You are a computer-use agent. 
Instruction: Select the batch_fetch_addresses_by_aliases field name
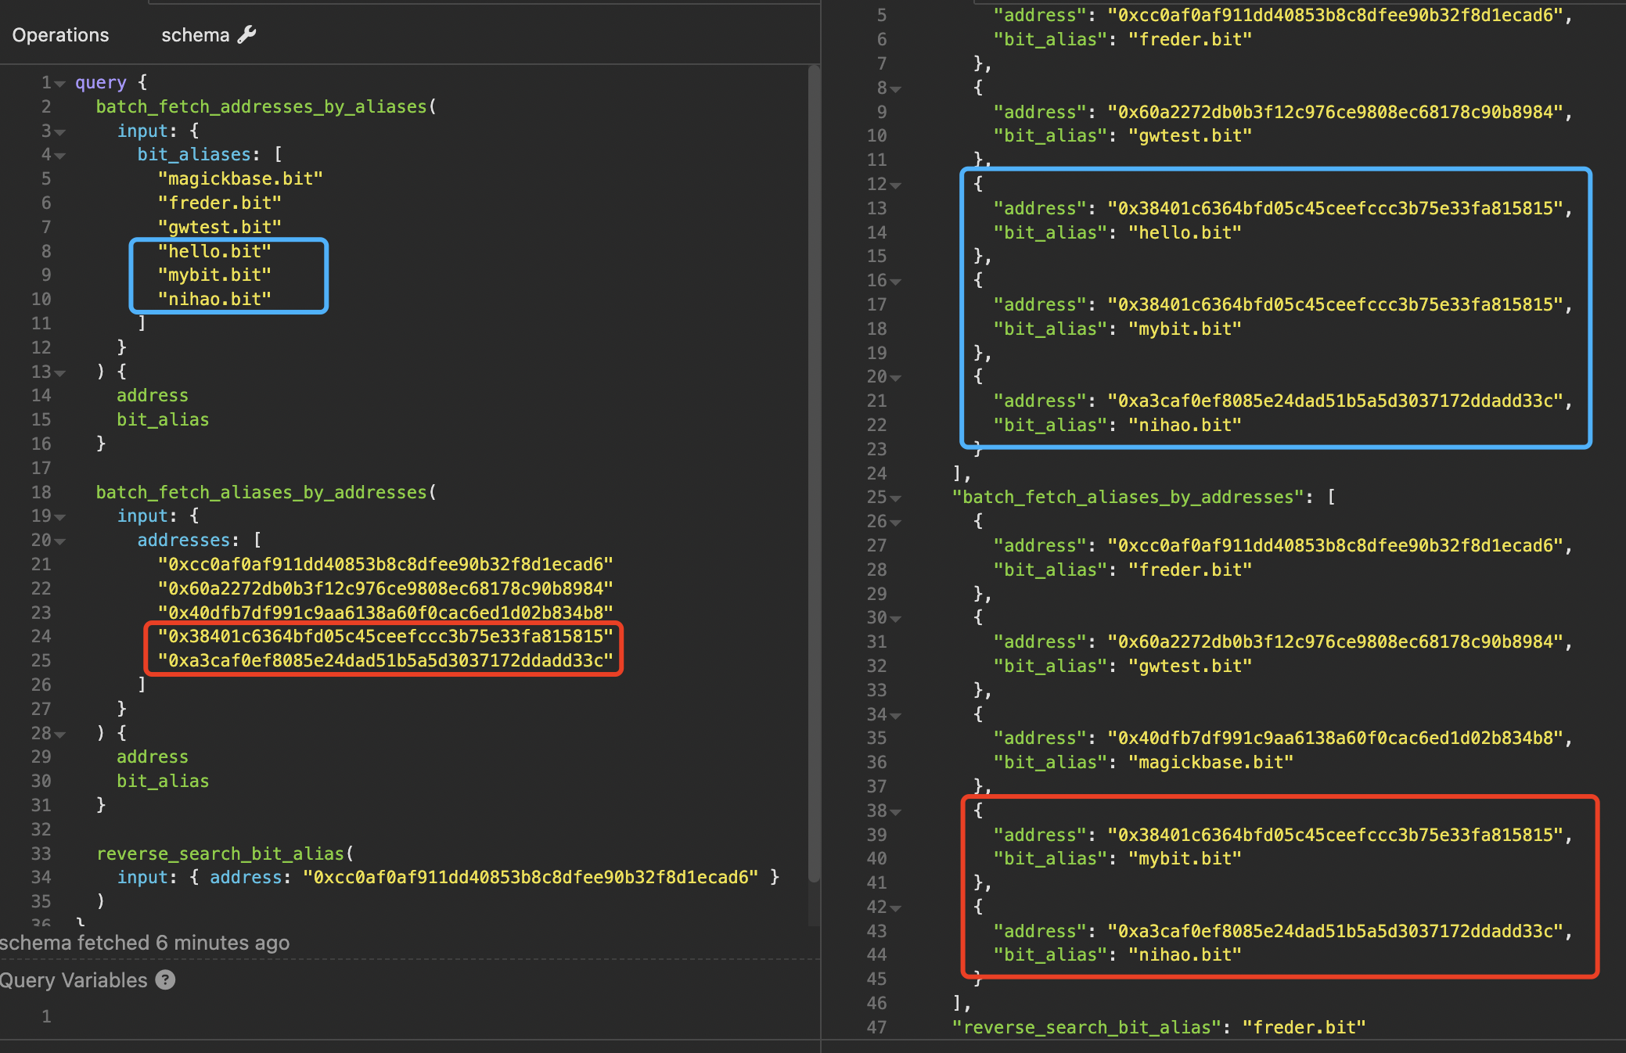(262, 106)
